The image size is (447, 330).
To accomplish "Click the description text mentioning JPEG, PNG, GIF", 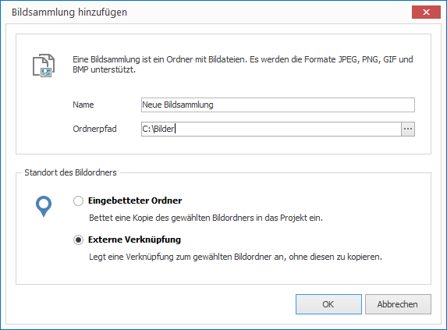I will pos(243,65).
